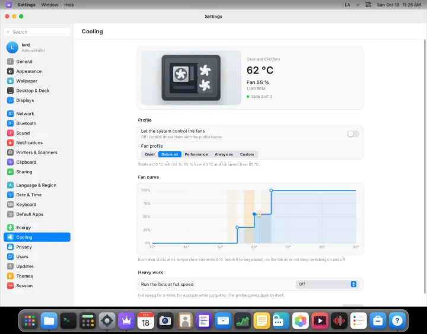Image resolution: width=427 pixels, height=334 pixels.
Task: Open the Run the fans at full speed dropdown
Action: point(327,284)
